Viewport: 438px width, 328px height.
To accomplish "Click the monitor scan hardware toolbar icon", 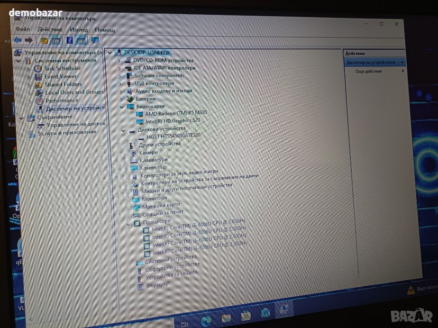I will tap(95, 41).
